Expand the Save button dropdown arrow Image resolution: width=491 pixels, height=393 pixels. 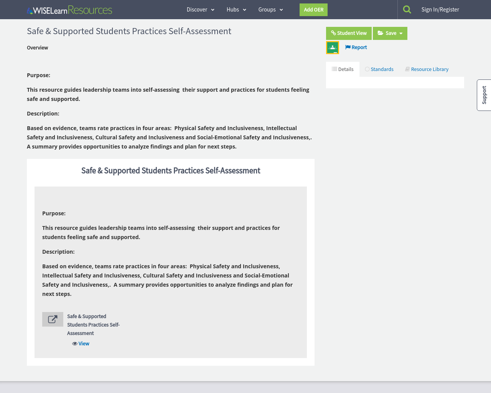401,33
